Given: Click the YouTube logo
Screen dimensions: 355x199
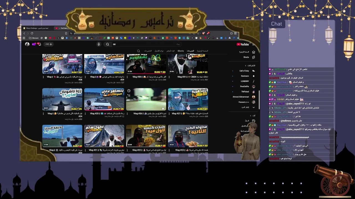Looking at the screenshot, I should (x=243, y=44).
